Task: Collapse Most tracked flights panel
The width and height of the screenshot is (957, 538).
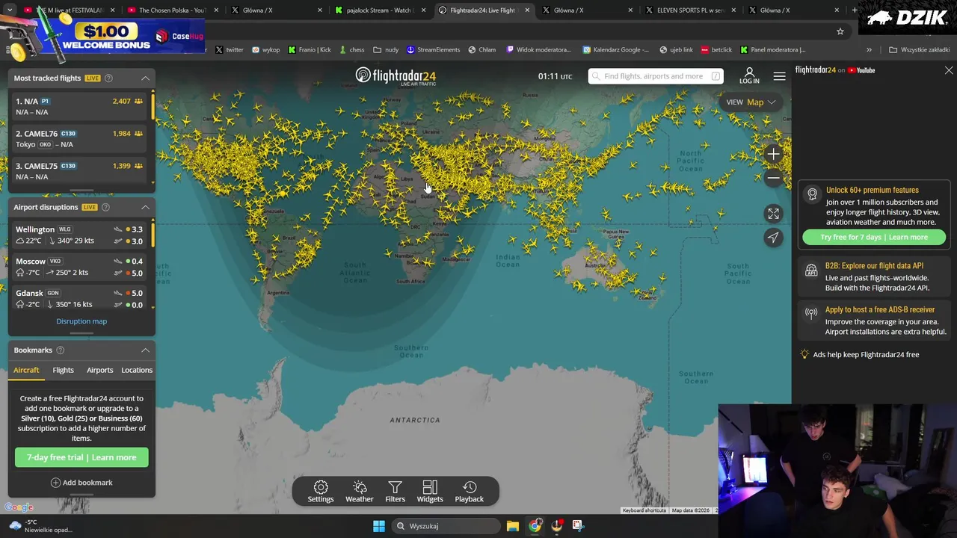Action: click(x=146, y=78)
